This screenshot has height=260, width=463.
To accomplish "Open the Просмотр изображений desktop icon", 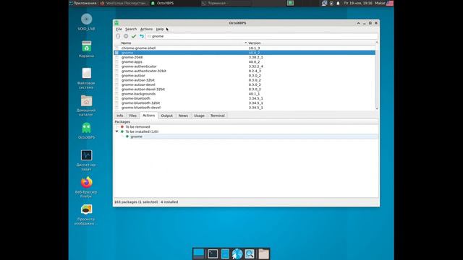I will (87, 214).
